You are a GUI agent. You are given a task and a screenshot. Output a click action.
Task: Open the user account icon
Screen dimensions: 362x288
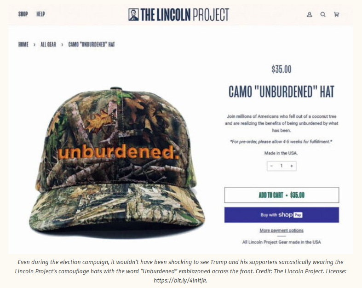[310, 15]
